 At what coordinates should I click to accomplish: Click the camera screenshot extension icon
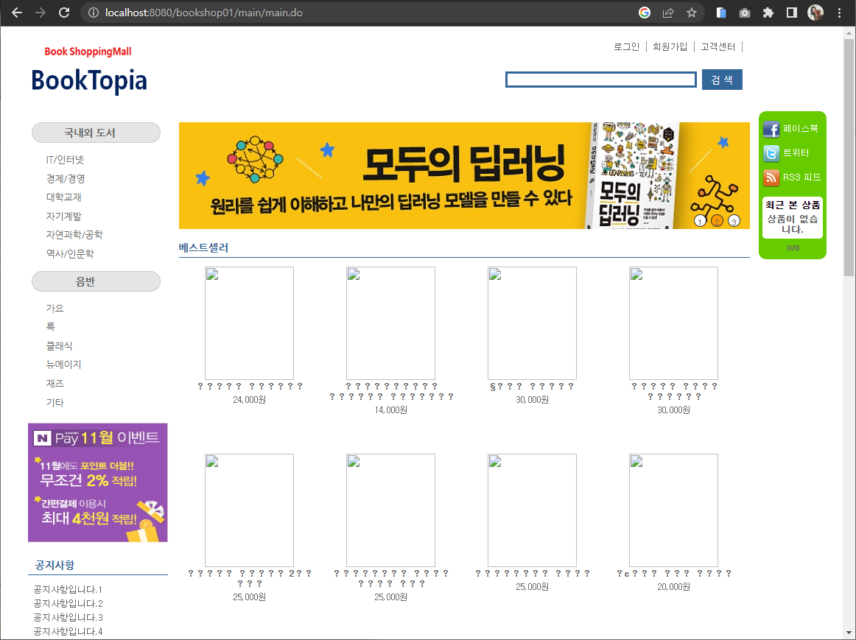pyautogui.click(x=745, y=13)
